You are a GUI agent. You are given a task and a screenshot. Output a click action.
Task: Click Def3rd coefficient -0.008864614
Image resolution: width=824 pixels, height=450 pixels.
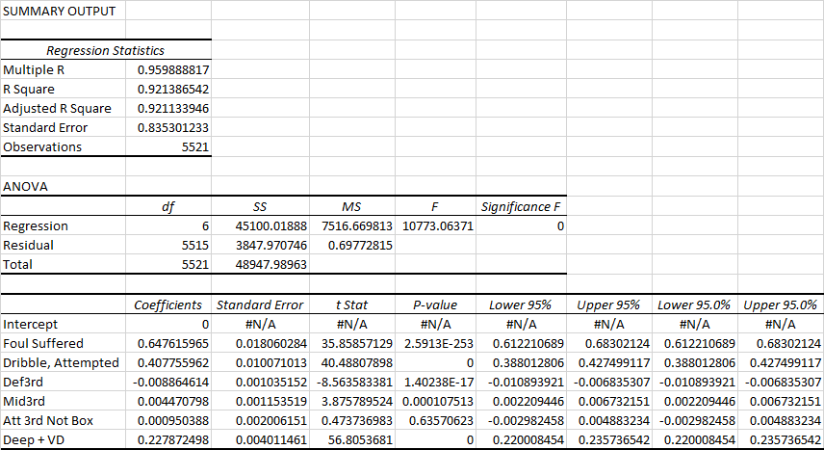(x=168, y=383)
